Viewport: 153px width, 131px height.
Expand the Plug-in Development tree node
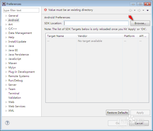[x=6, y=72]
